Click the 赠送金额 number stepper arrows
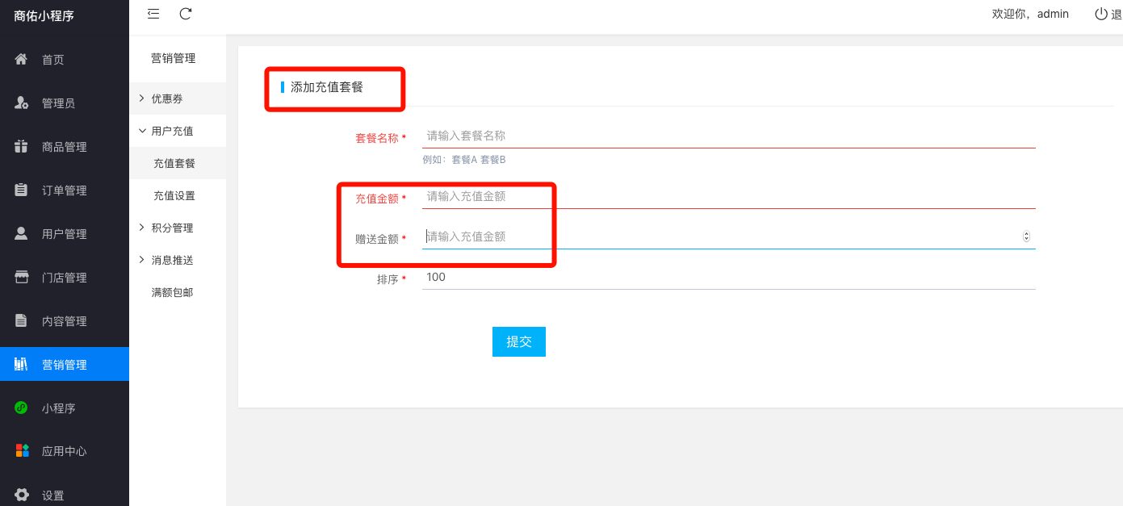 1026,236
